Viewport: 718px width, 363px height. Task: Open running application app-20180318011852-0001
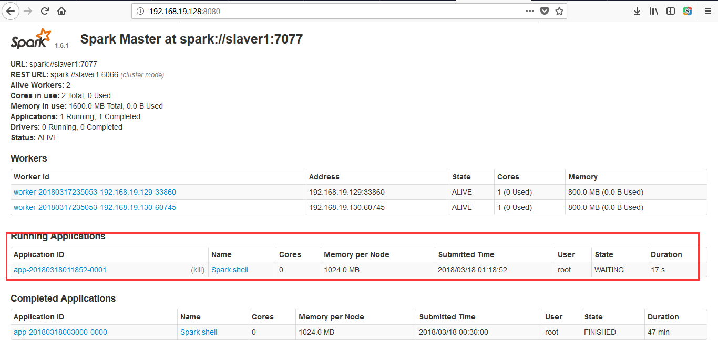click(x=60, y=270)
